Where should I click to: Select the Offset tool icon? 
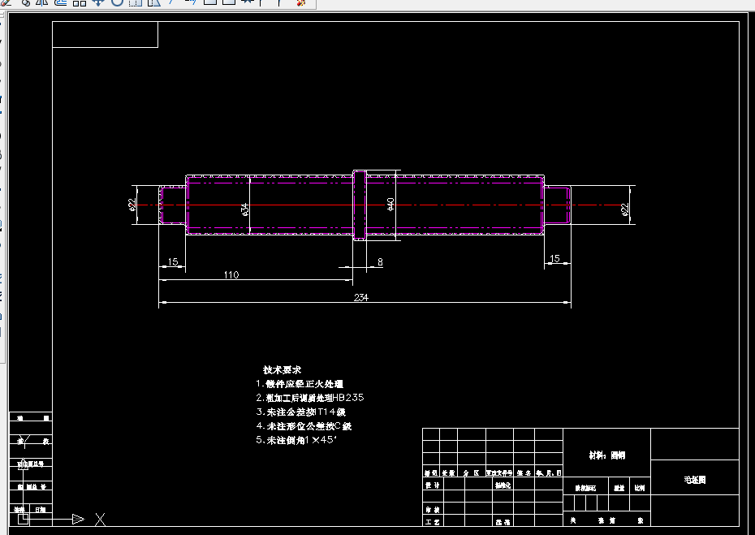point(61,2)
